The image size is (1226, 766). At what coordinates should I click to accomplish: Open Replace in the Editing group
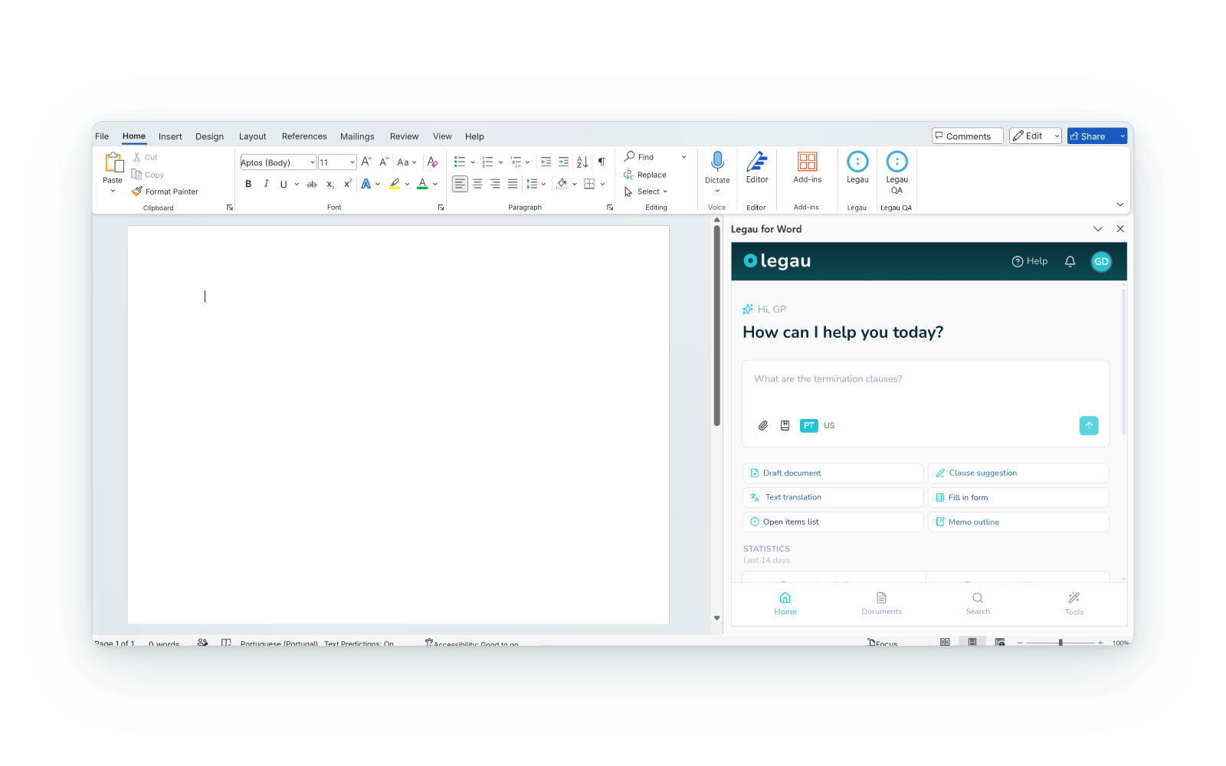click(645, 175)
